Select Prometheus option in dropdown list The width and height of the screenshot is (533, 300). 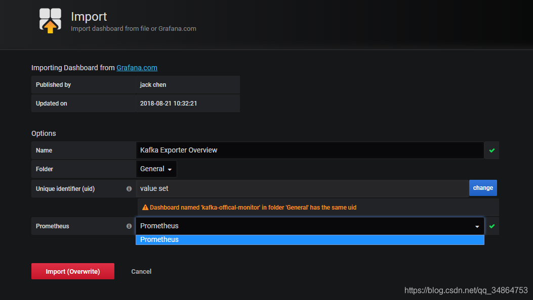coord(310,240)
